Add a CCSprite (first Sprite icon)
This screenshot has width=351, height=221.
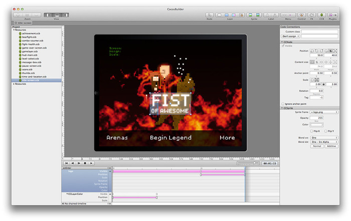pyautogui.click(x=250, y=15)
